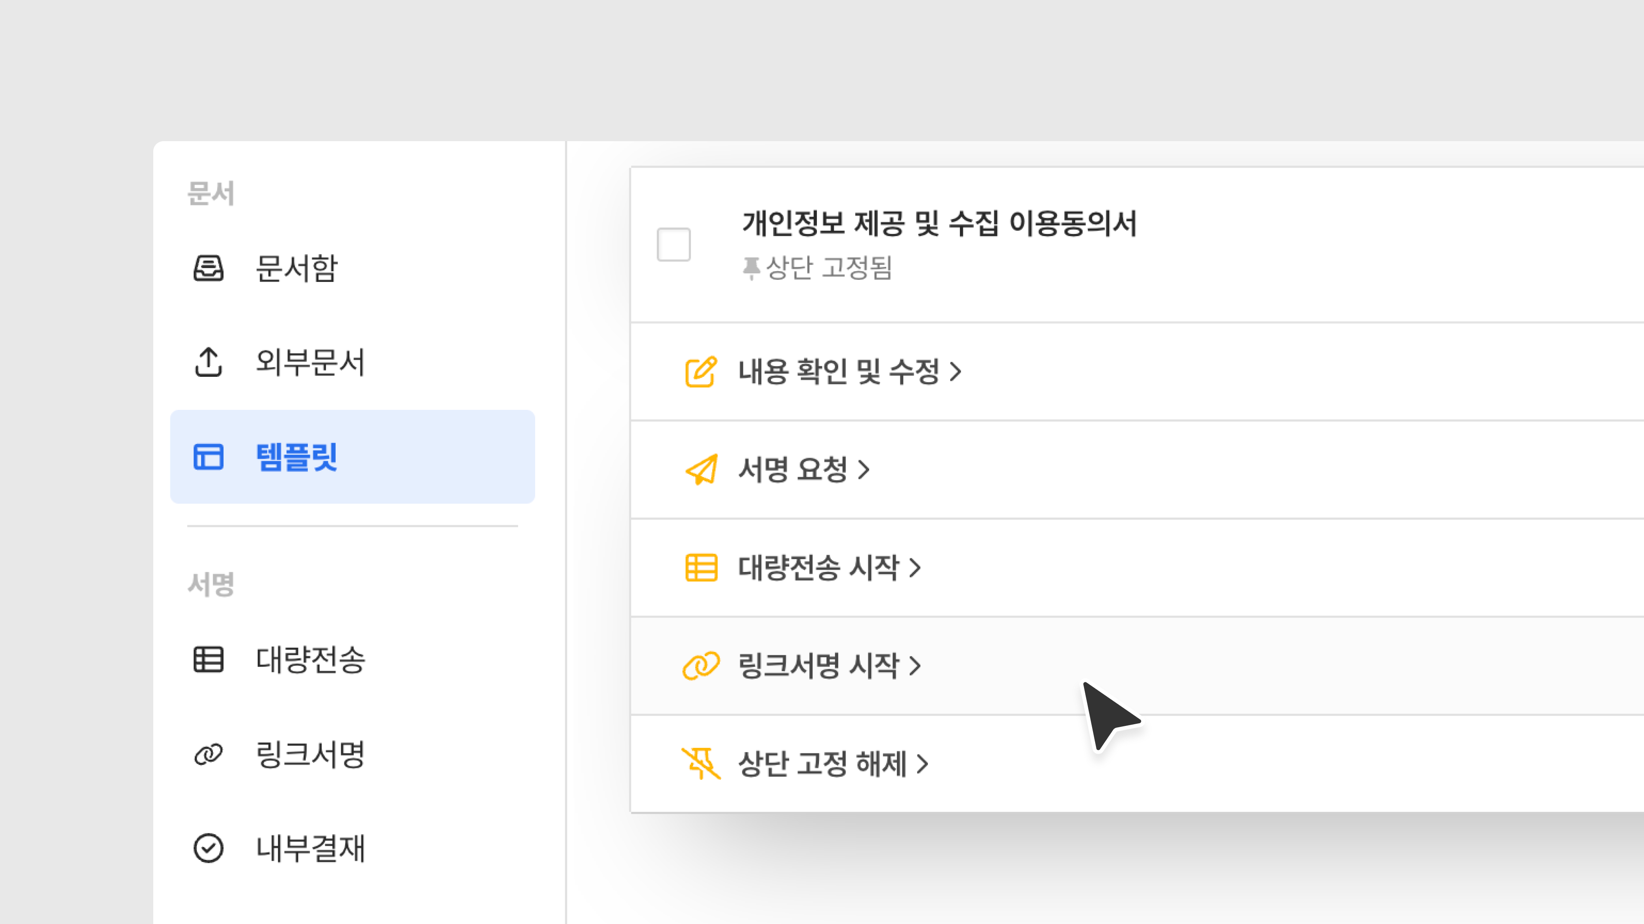Click the 대량전송 table icon in sidebar
Viewport: 1644px width, 924px height.
pos(208,659)
